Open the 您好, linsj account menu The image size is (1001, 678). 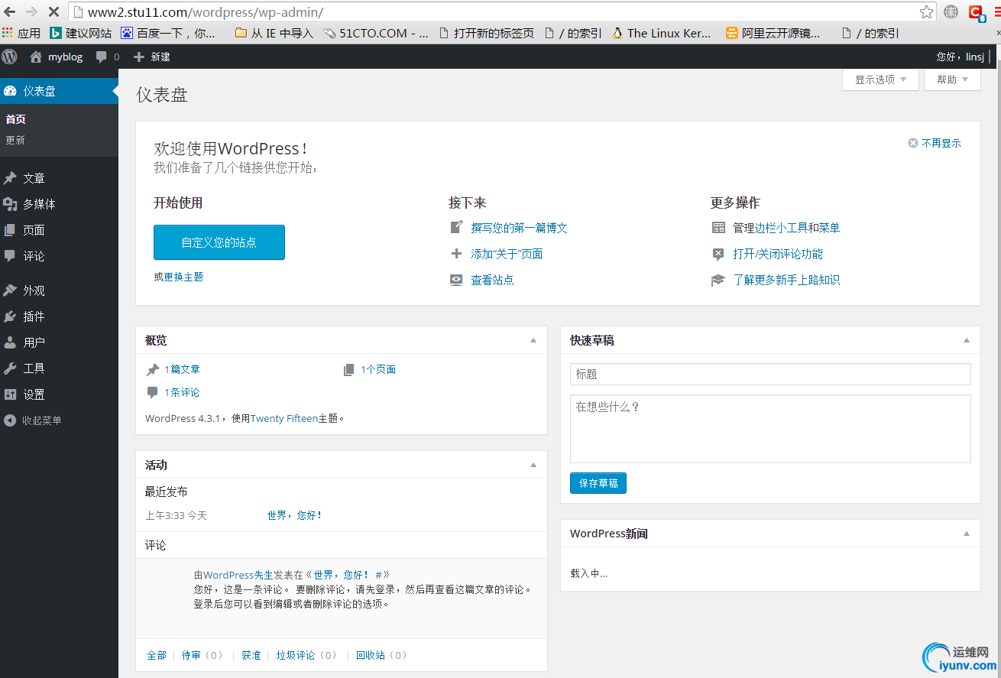960,57
